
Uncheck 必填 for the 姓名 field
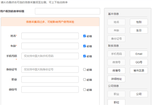click(84, 36)
